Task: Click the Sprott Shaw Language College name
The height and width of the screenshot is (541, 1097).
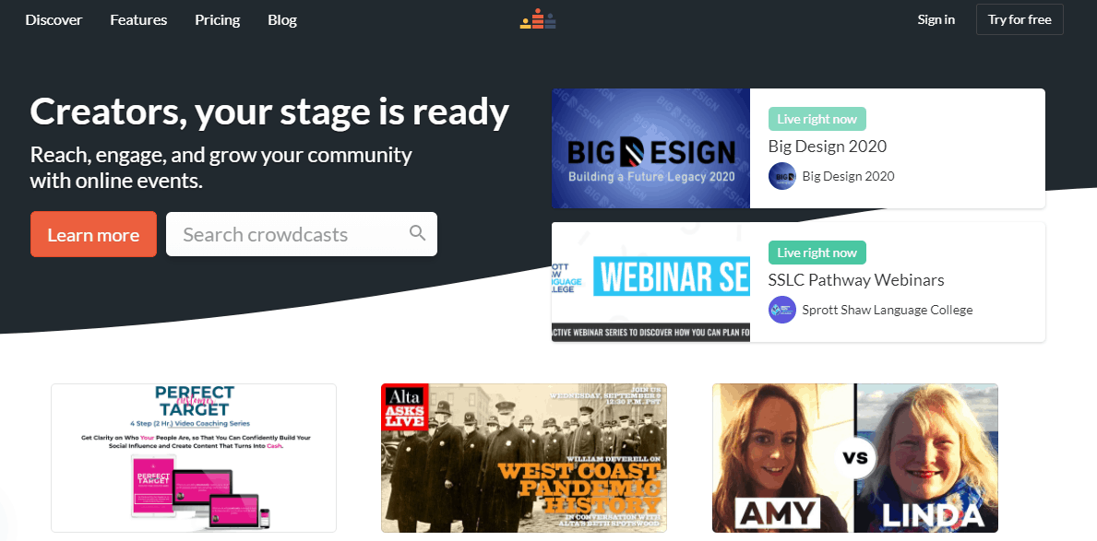Action: [x=888, y=310]
